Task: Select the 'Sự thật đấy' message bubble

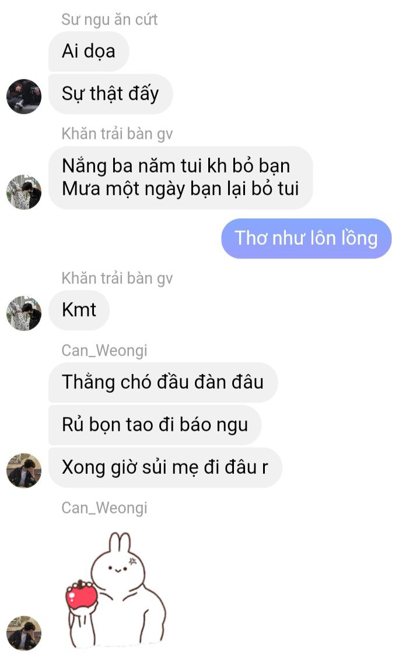Action: 110,94
